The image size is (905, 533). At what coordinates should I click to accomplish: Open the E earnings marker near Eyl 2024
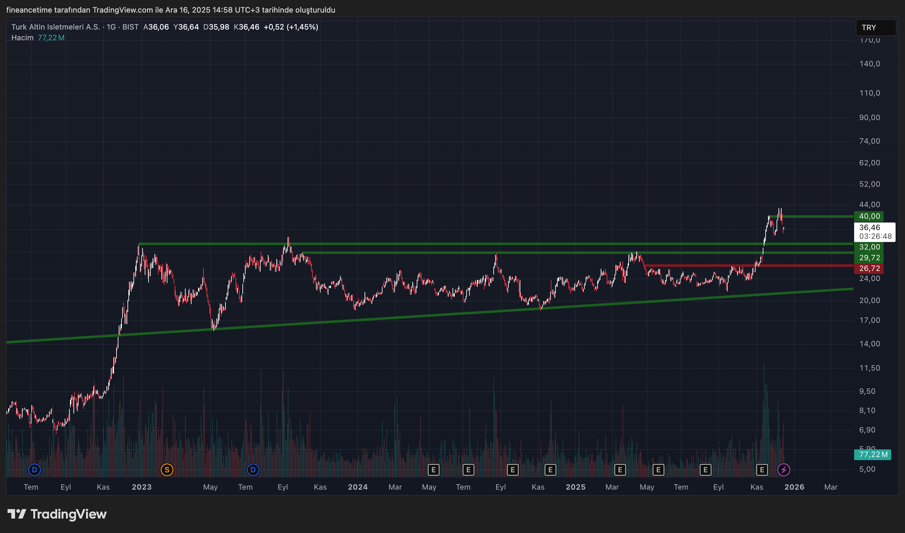[x=512, y=470]
